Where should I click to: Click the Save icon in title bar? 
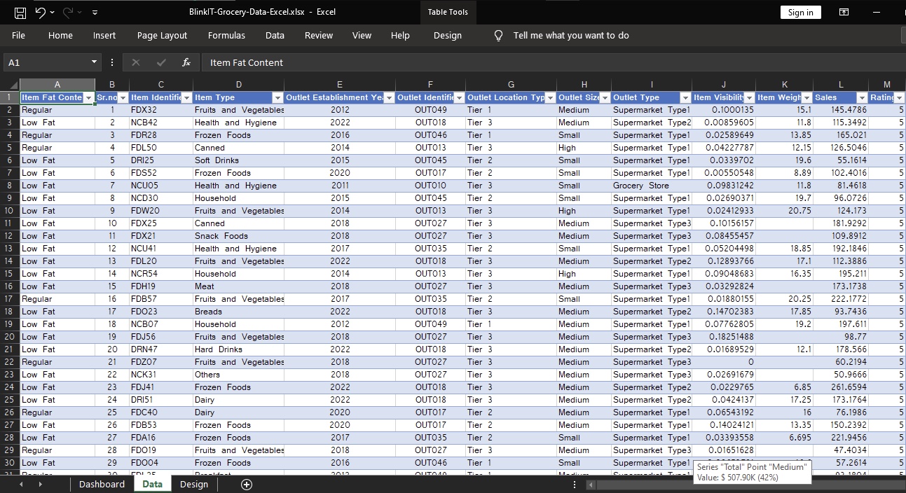[20, 13]
